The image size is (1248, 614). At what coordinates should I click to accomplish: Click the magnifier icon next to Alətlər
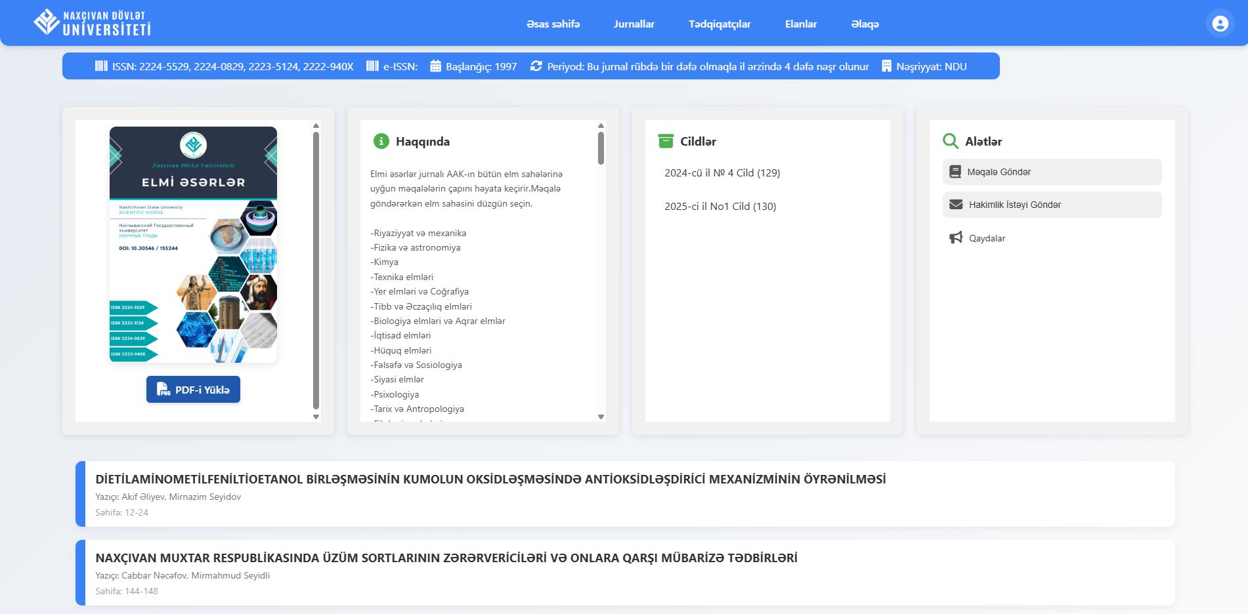(949, 141)
